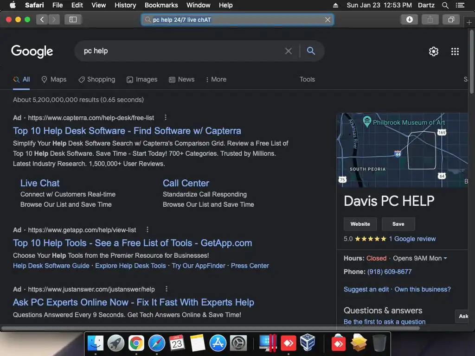Toggle the Safari sidebar button

coord(73,19)
